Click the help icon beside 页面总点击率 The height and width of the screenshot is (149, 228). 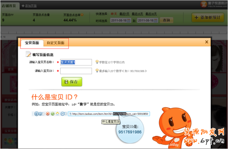pyautogui.click(x=82, y=15)
